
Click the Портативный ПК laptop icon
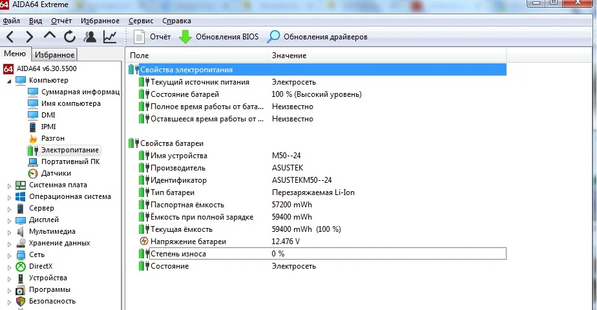click(33, 161)
